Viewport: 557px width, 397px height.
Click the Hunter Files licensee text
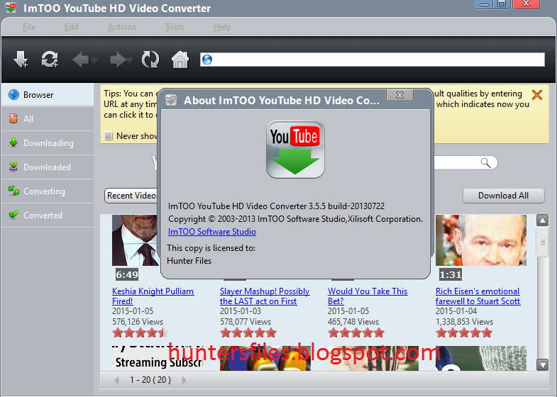(189, 261)
